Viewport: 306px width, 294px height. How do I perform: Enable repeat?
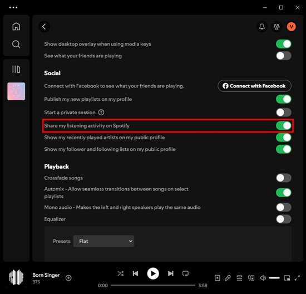tap(185, 273)
